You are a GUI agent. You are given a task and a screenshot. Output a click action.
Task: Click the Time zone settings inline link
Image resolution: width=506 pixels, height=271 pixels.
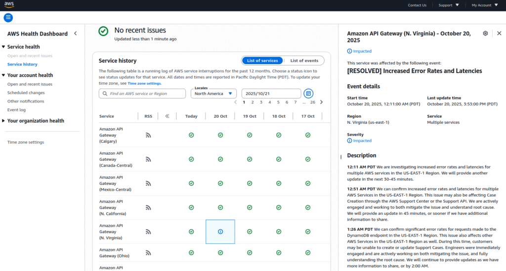[x=144, y=83]
